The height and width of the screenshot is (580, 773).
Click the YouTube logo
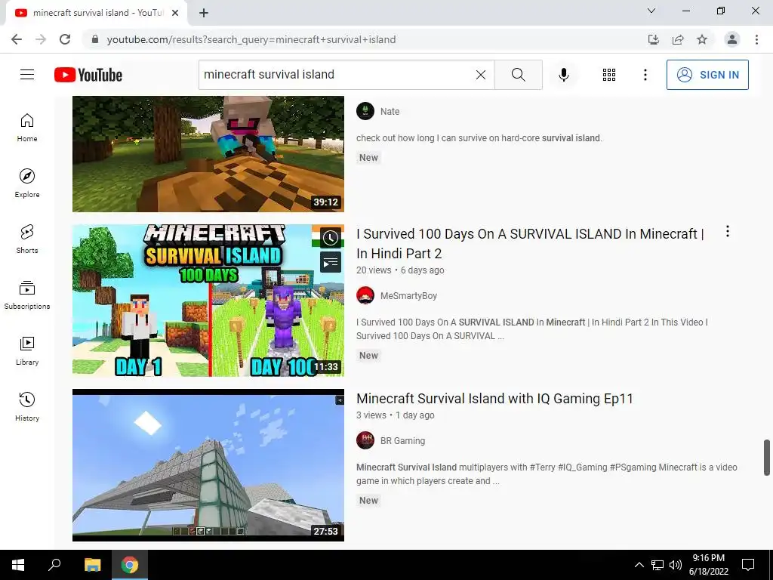pyautogui.click(x=88, y=75)
